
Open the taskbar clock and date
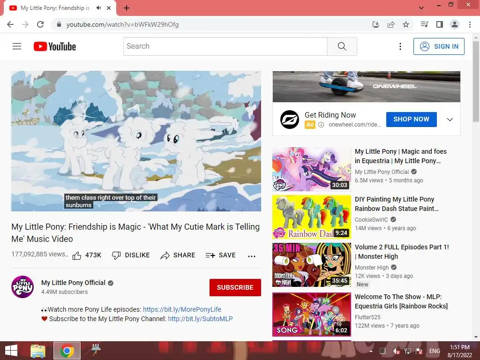(x=460, y=351)
